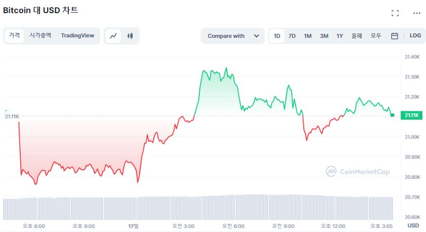Select the 올해 year-to-date range
Viewport: 426px width, 232px height.
pos(357,36)
